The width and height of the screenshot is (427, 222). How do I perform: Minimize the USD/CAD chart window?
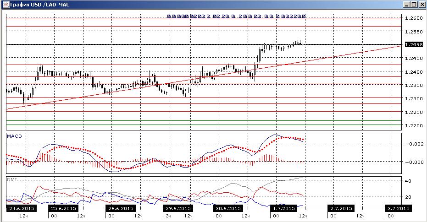pyautogui.click(x=407, y=5)
